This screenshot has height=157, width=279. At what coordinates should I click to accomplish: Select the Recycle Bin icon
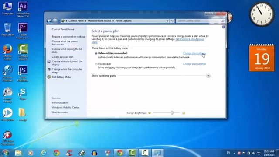tap(7, 30)
